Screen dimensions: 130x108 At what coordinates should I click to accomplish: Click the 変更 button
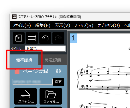tap(58, 82)
